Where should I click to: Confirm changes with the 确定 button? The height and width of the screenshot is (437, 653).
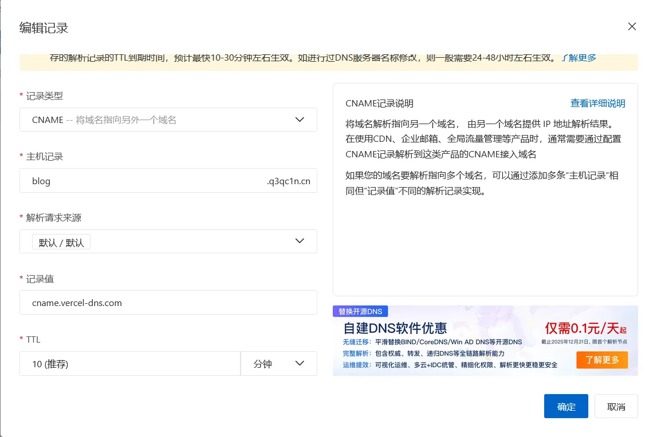click(x=566, y=407)
